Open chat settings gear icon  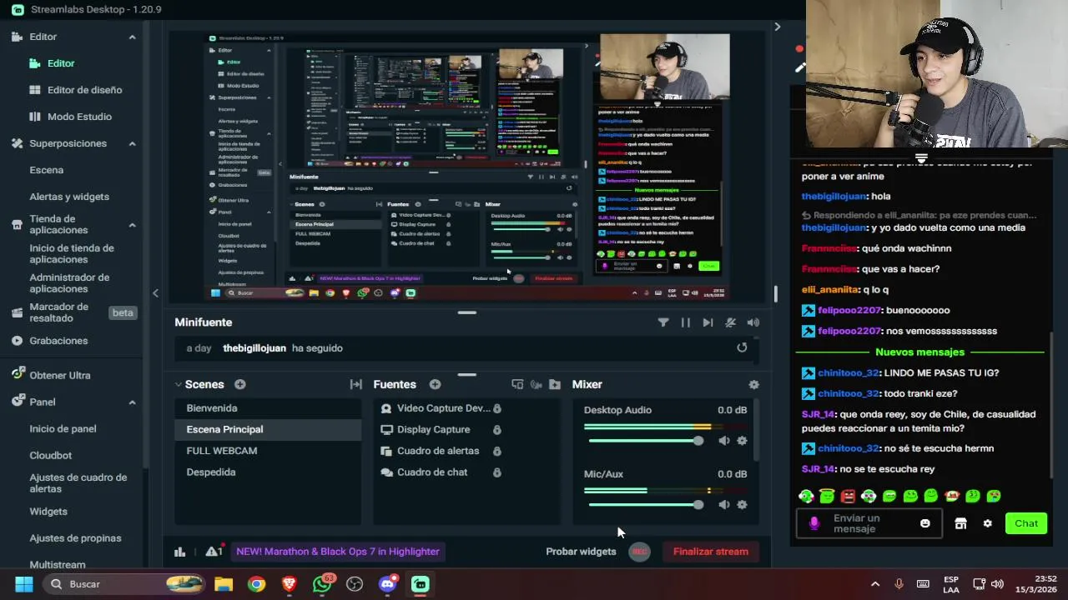coord(988,523)
